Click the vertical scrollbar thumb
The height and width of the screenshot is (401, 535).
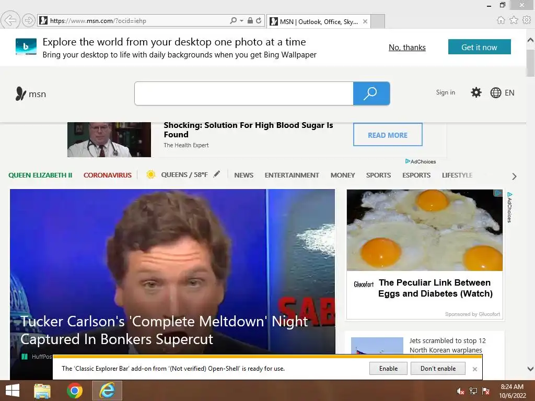click(x=530, y=63)
